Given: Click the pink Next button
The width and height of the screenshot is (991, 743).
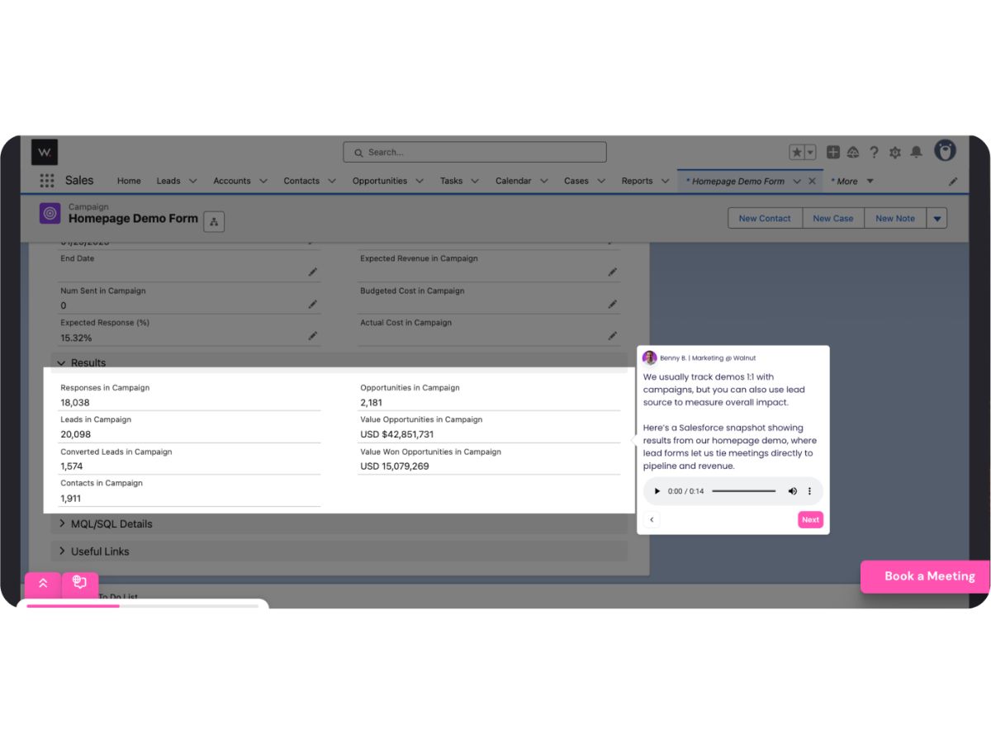Looking at the screenshot, I should [x=810, y=519].
